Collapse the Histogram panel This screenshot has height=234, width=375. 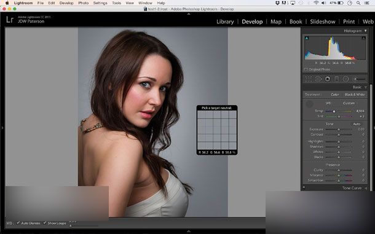pos(365,31)
